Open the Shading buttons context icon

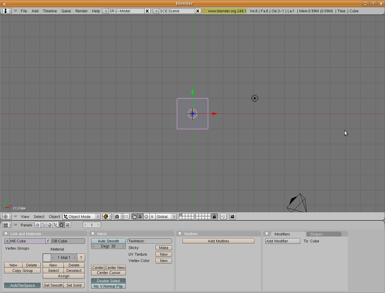tap(49, 225)
